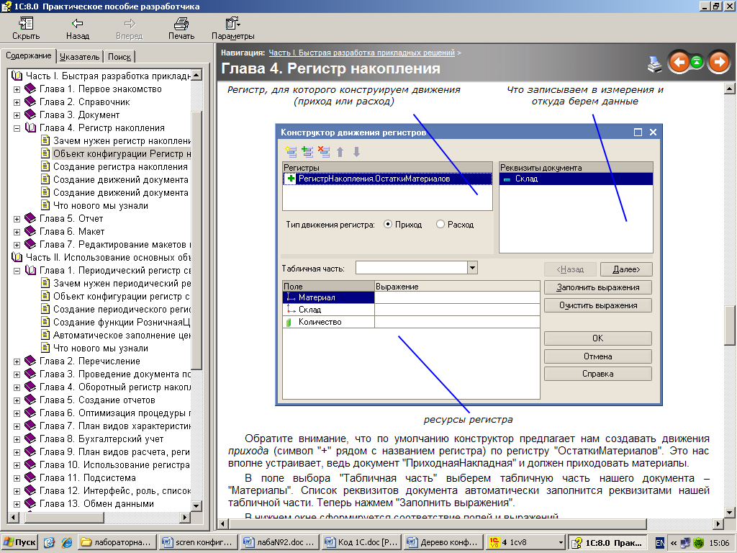
Task: Switch to the Поиск tab
Action: [119, 57]
